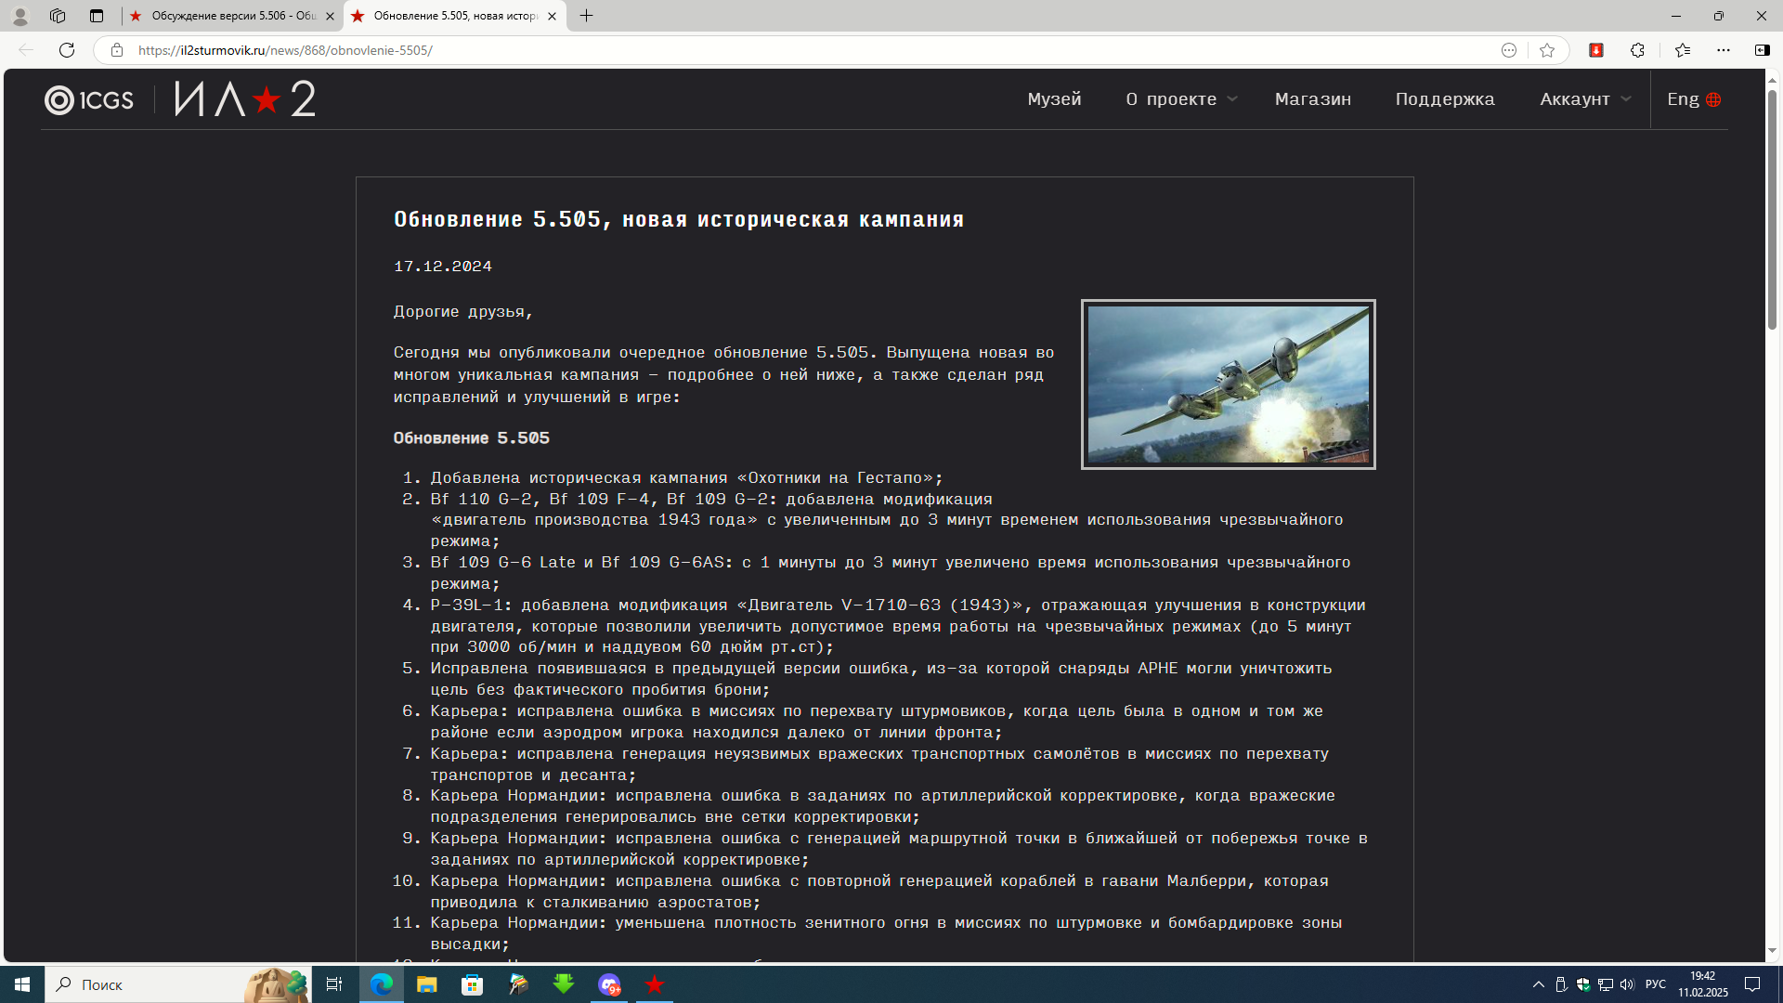Add page to favorites star
Screen dimensions: 1783x1003
[x=1546, y=50]
